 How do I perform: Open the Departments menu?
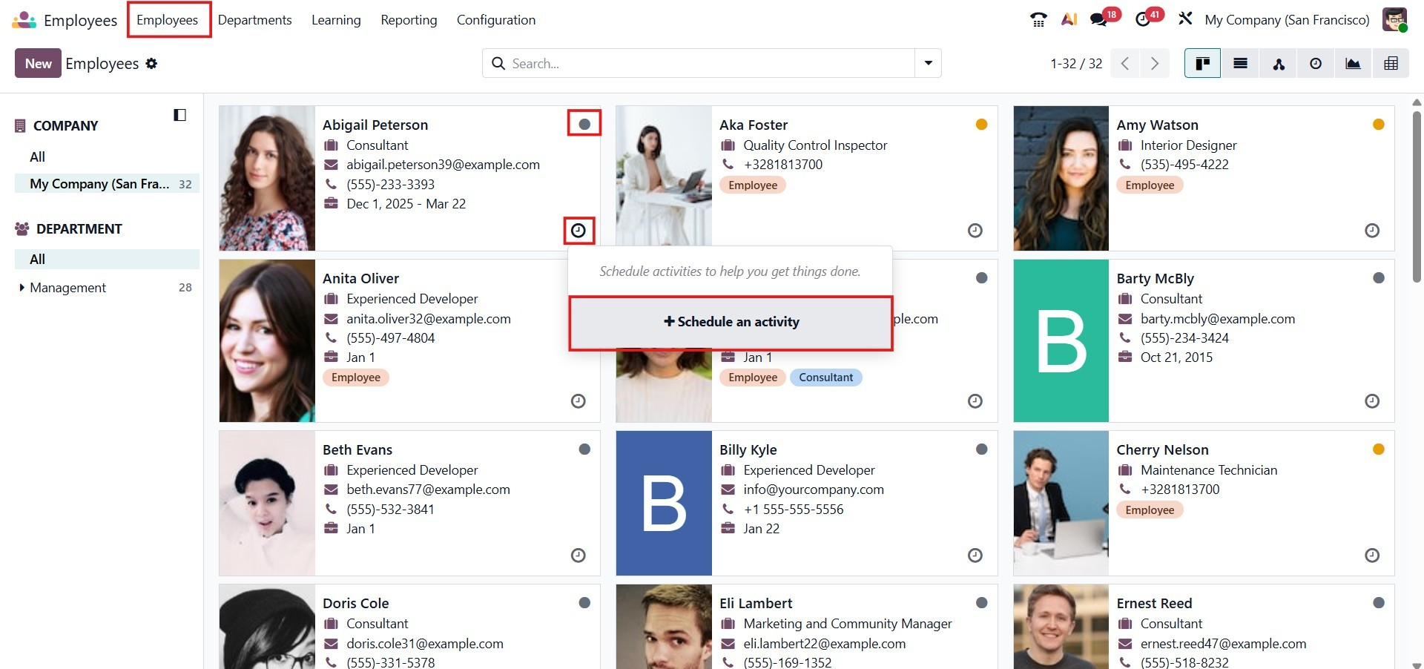tap(254, 20)
